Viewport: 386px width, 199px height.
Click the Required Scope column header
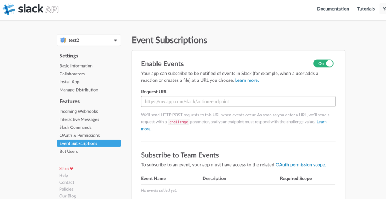(x=296, y=178)
